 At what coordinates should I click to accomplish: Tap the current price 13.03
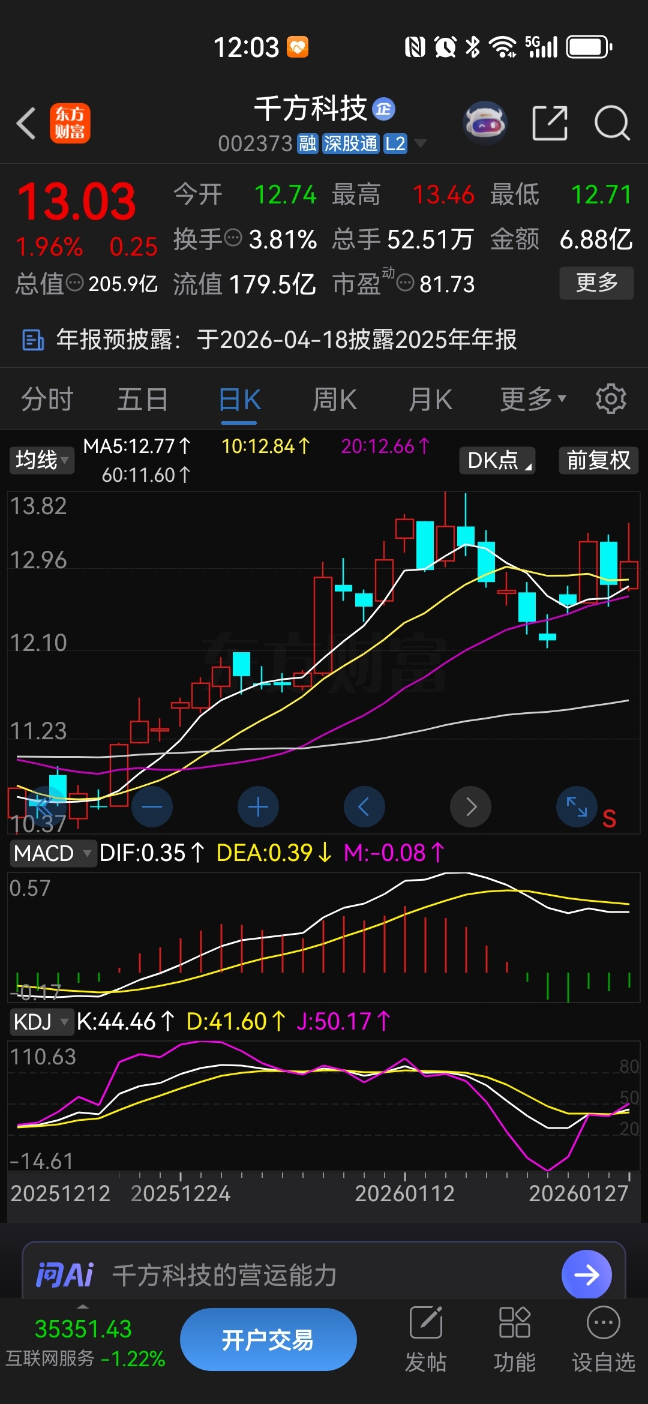(77, 202)
